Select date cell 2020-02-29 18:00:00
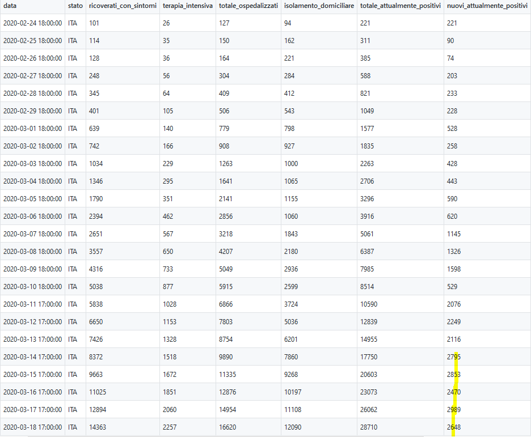The height and width of the screenshot is (437, 531). pos(32,111)
